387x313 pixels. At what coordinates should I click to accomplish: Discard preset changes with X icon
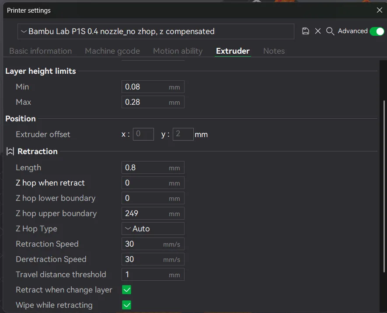tap(318, 31)
